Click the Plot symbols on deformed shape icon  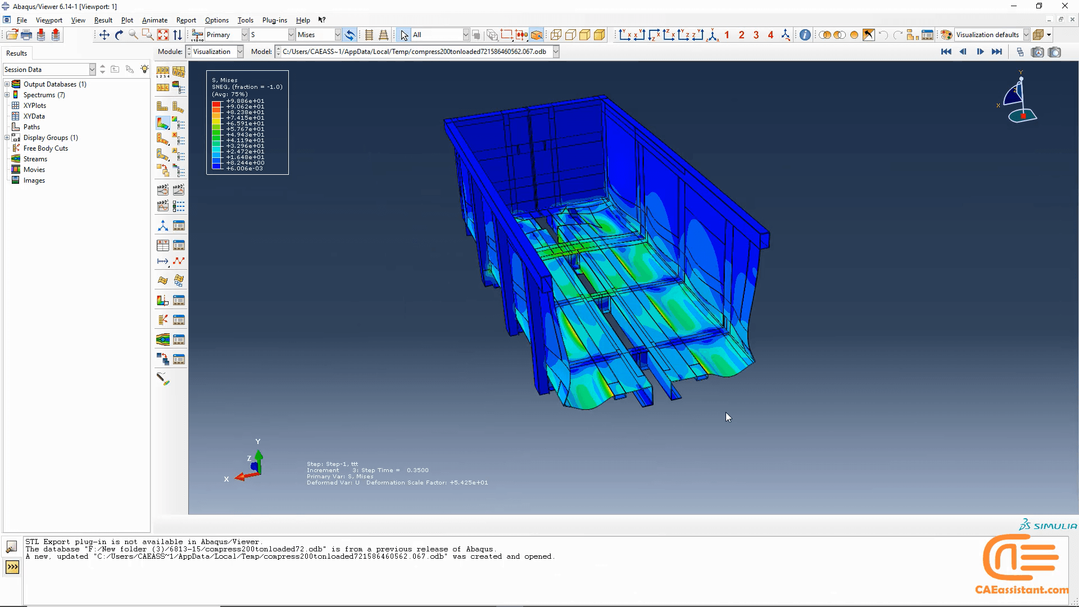click(162, 139)
